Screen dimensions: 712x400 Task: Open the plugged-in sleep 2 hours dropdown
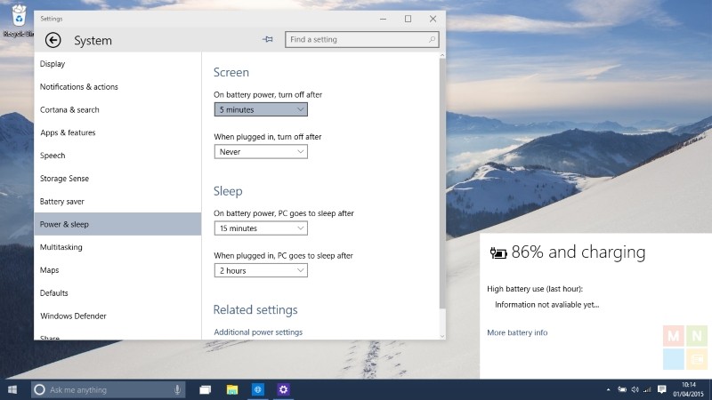[261, 270]
